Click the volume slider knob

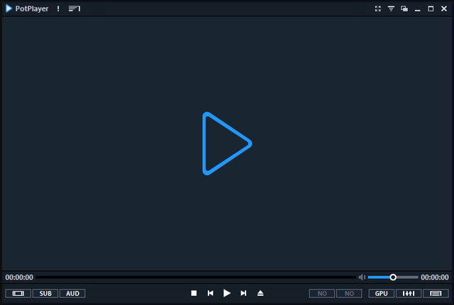393,277
